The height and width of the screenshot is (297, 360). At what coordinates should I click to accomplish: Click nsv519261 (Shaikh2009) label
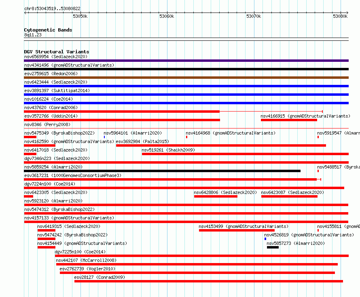click(168, 150)
